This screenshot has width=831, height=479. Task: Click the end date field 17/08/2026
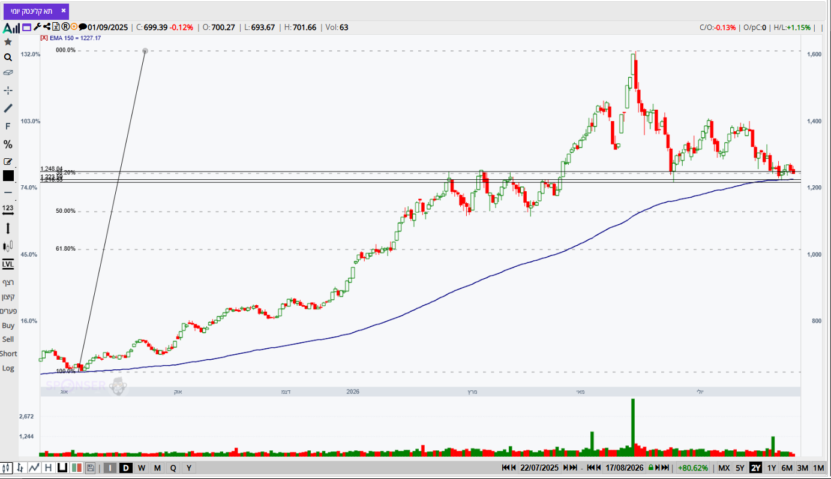pyautogui.click(x=624, y=468)
